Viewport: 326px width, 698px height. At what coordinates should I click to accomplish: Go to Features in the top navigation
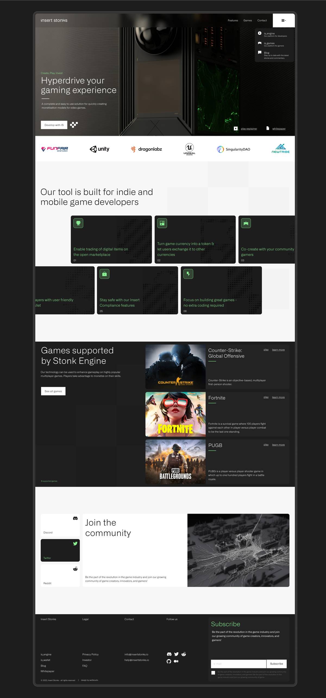point(233,20)
